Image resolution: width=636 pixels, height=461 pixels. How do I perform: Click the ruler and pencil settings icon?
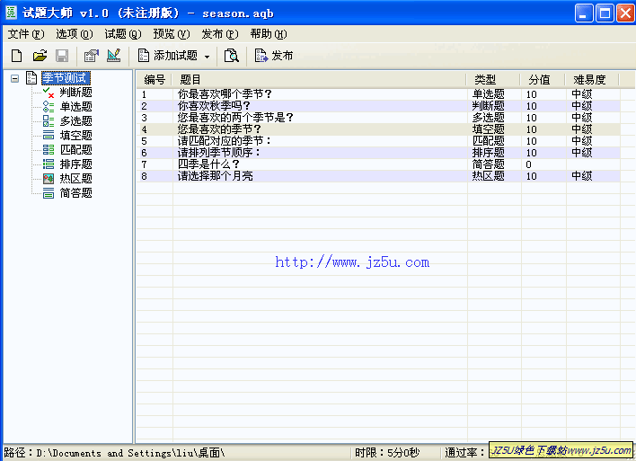point(113,56)
